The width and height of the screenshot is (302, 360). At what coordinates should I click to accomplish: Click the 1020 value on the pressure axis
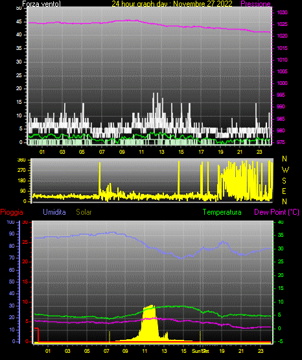(282, 36)
